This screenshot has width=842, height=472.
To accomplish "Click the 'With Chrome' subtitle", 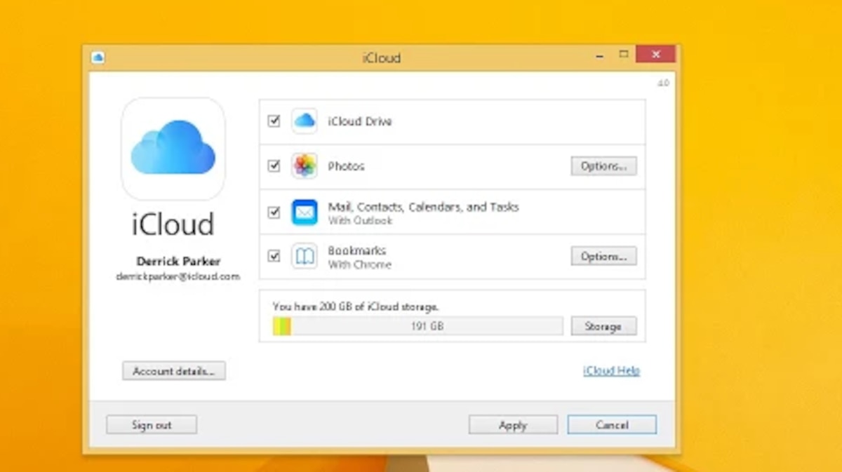I will coord(360,264).
